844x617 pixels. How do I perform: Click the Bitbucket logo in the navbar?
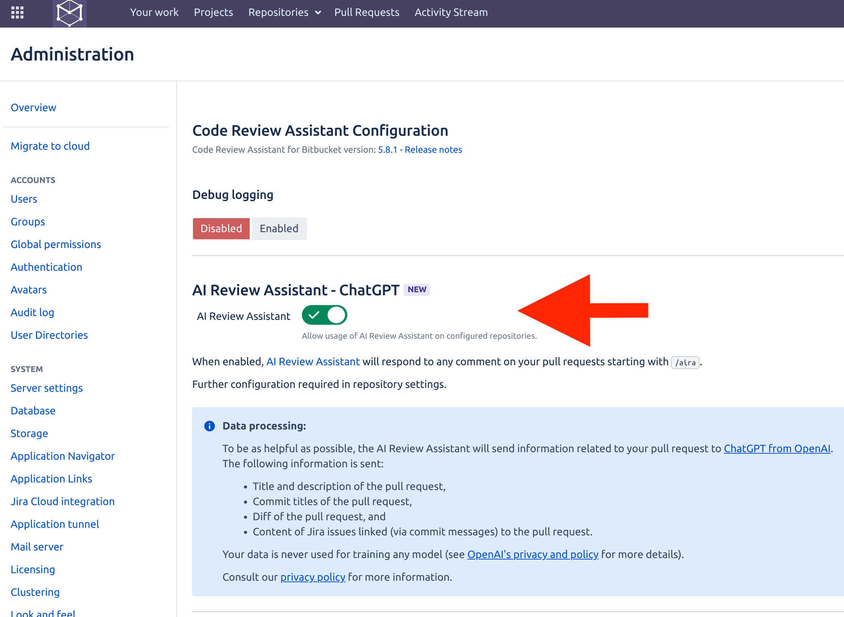tap(70, 12)
